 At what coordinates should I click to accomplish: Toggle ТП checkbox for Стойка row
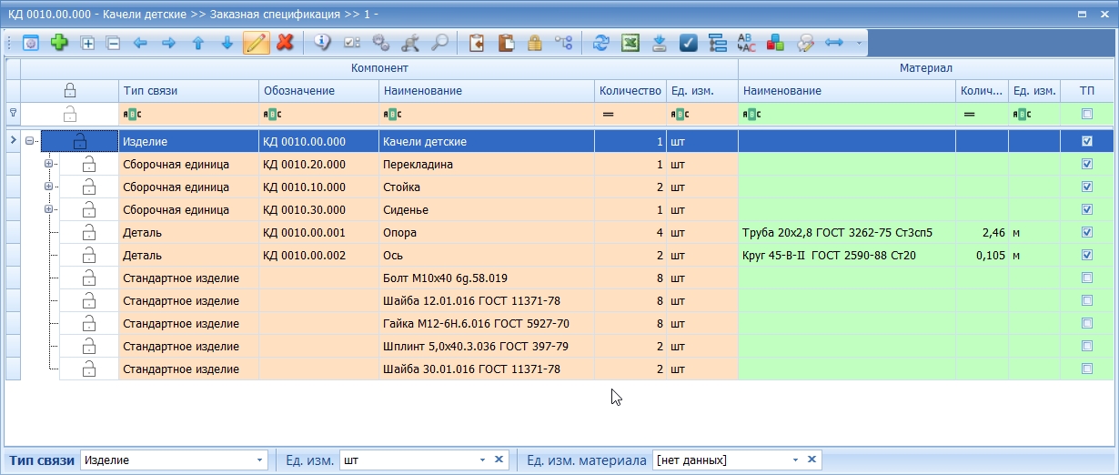1086,187
